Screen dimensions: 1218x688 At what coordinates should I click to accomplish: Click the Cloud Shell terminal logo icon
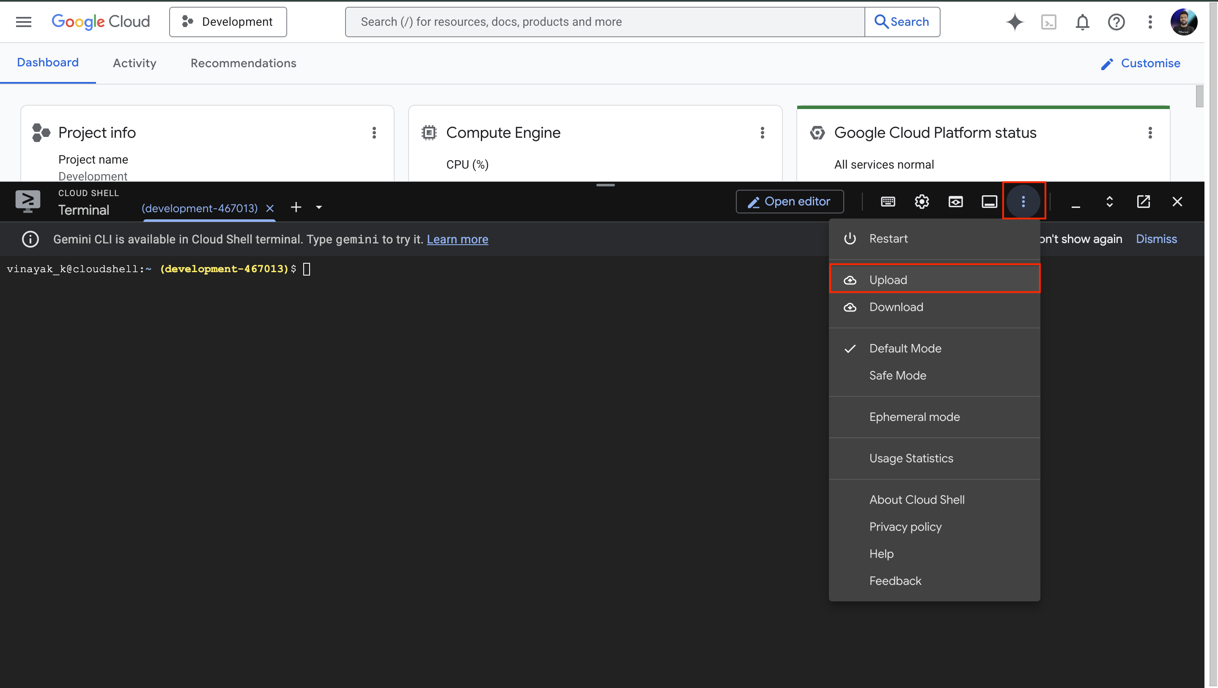[x=28, y=201]
